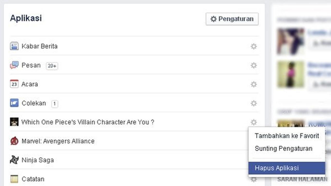
Task: Expand gear menu next to Pesan
Action: coord(254,65)
